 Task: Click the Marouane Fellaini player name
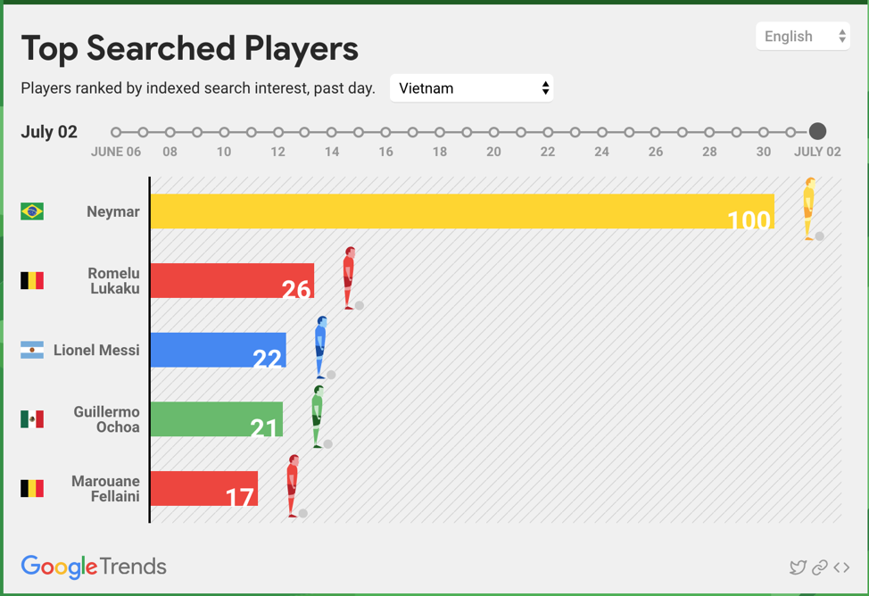click(105, 489)
